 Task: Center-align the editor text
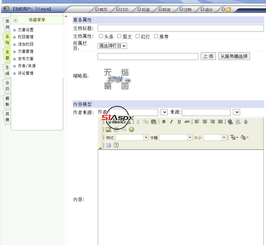[x=205, y=122]
